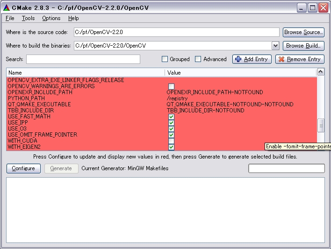This screenshot has width=331, height=249.
Task: Select the QT_QMAKE_EXECUTABLE entry name
Action: [39, 104]
